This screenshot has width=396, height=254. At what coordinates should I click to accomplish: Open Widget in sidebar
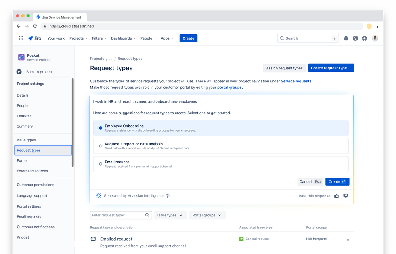click(x=23, y=237)
